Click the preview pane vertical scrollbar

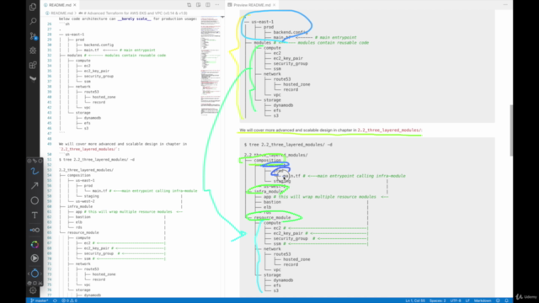click(511, 130)
